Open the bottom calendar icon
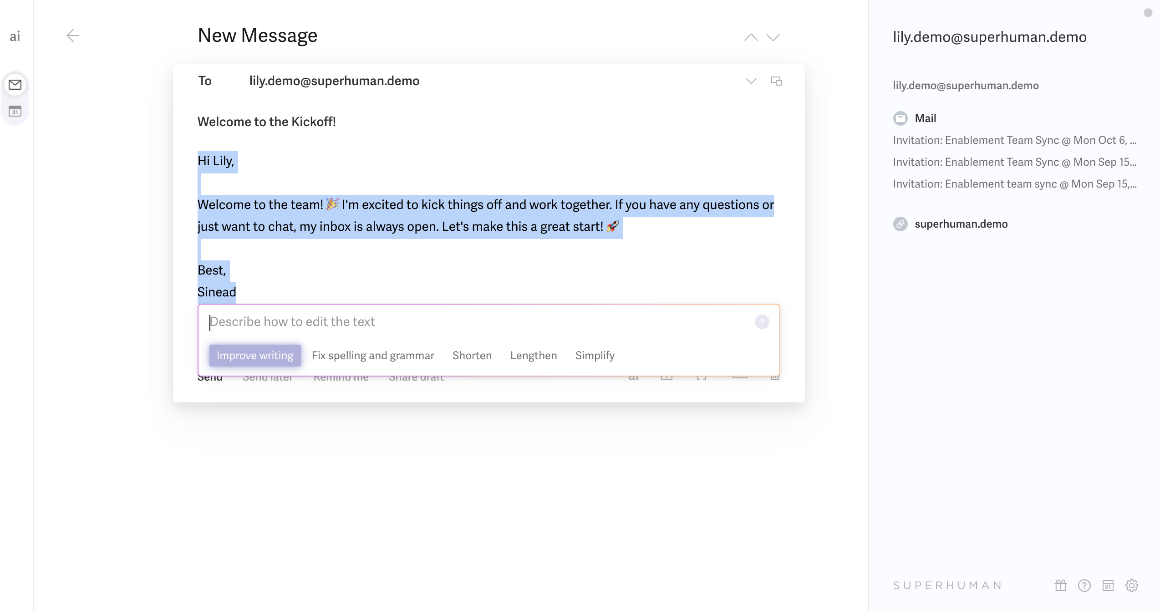 click(1108, 585)
